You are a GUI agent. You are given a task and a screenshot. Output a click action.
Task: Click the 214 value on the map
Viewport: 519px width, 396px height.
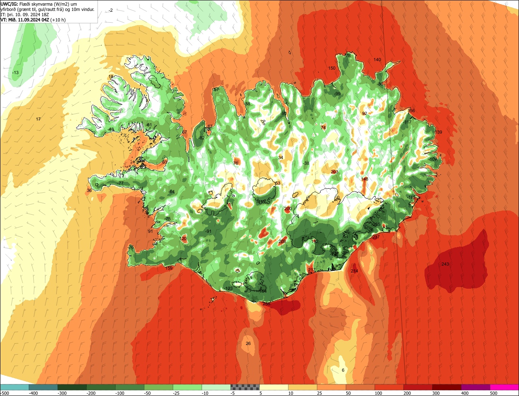[354, 271]
